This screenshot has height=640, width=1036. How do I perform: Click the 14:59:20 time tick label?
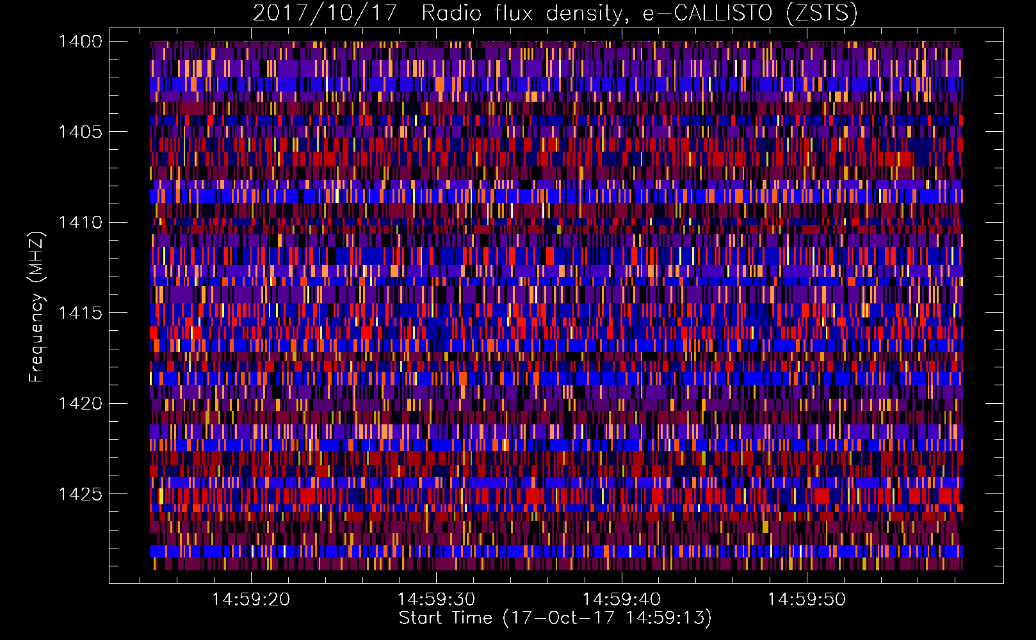(x=251, y=600)
